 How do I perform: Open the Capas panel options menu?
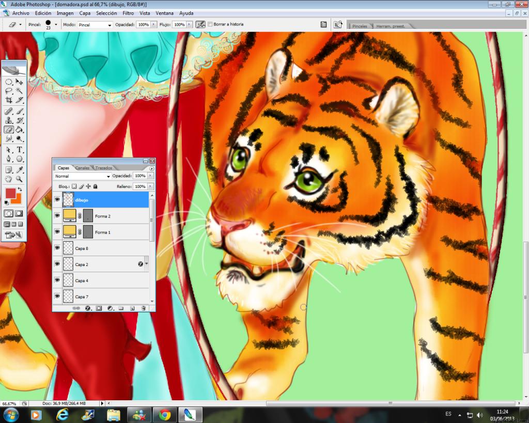click(151, 168)
